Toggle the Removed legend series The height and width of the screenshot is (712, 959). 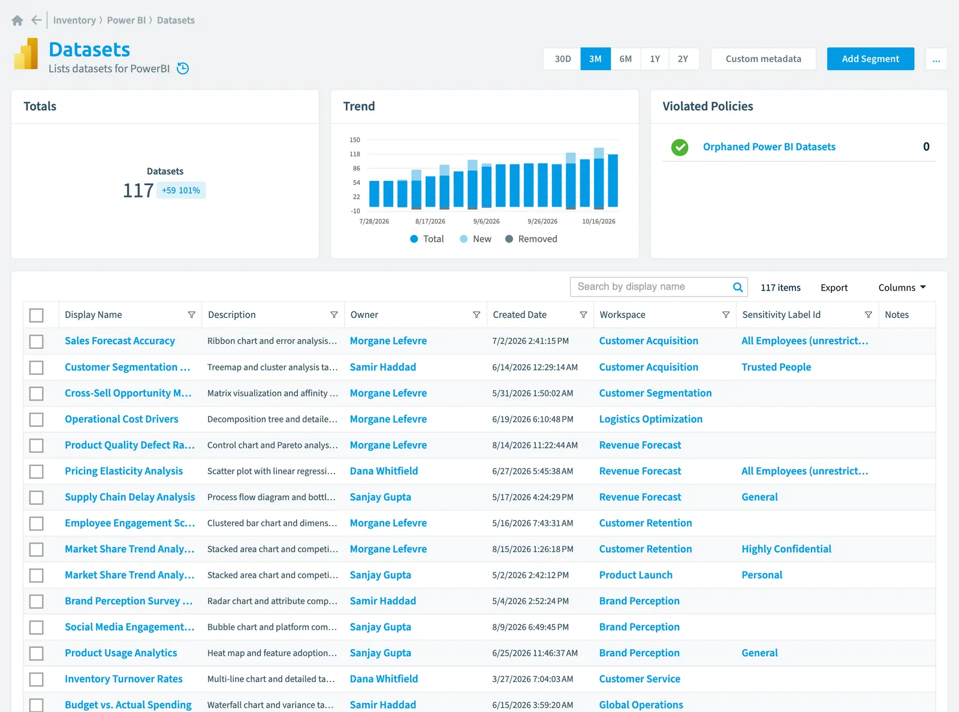(x=531, y=239)
